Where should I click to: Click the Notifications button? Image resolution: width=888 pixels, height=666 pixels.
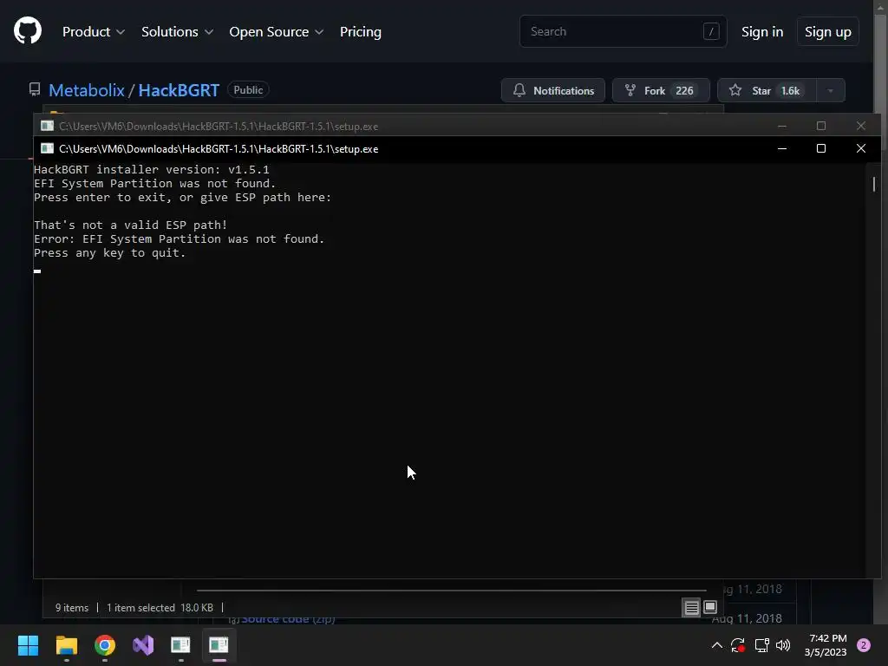pos(552,90)
